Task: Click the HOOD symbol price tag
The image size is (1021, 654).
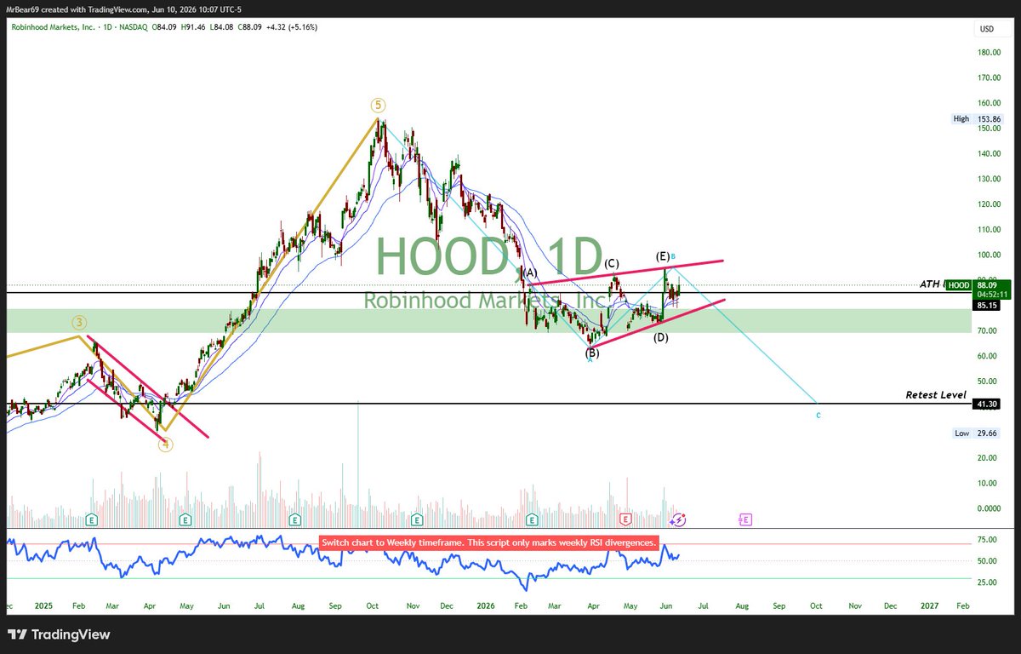Action: tap(958, 284)
